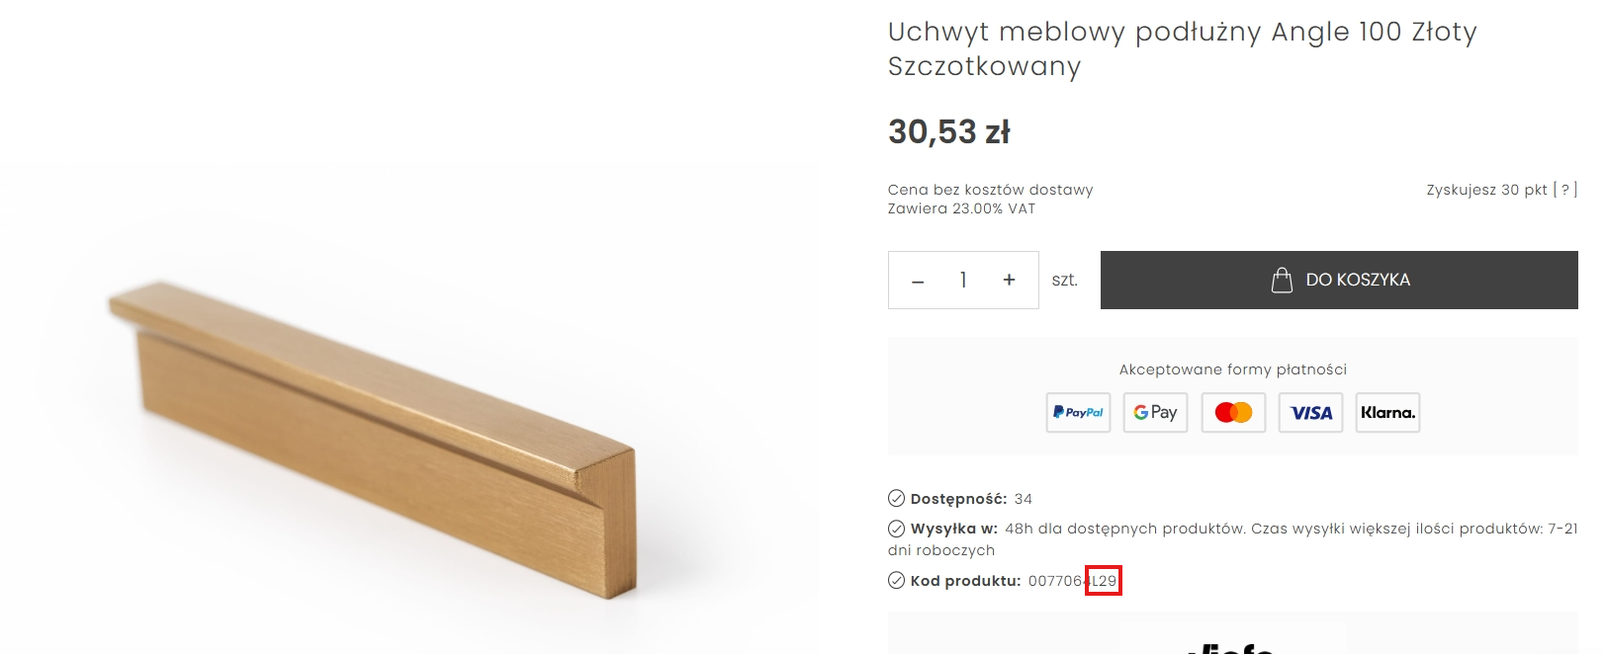
Task: Click the price 30,53 zł
Action: (948, 131)
